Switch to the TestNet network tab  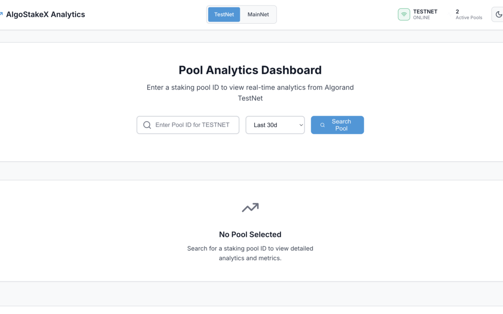tap(224, 14)
